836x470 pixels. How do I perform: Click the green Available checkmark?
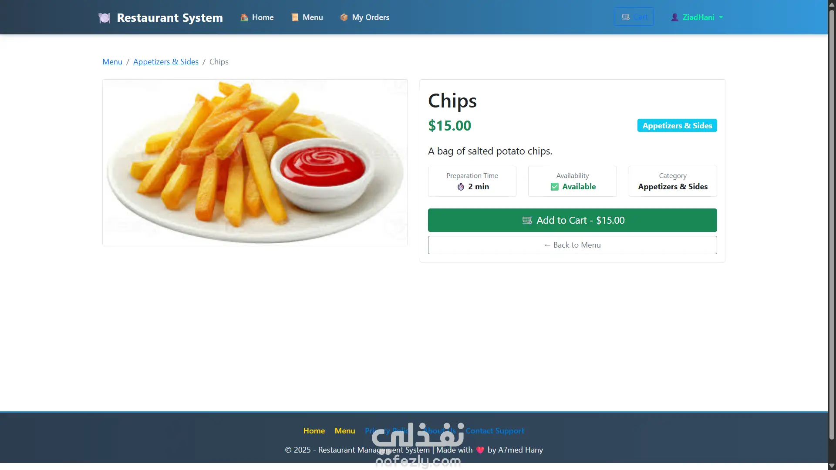click(555, 187)
